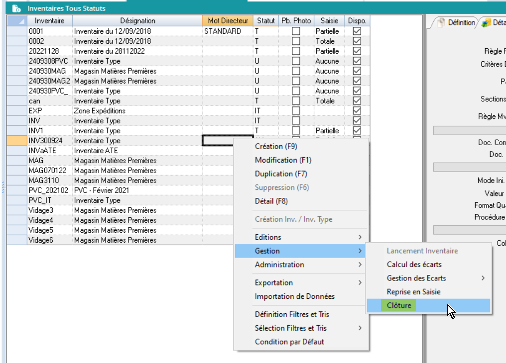Uncheck Dispo. checkbox for inventory 0002
The height and width of the screenshot is (363, 506).
pos(357,41)
